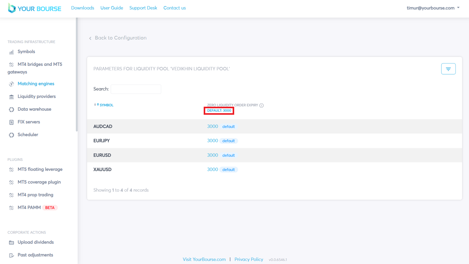Click the default badge for XAUUSD
Screen dimensions: 469x264
tap(228, 170)
